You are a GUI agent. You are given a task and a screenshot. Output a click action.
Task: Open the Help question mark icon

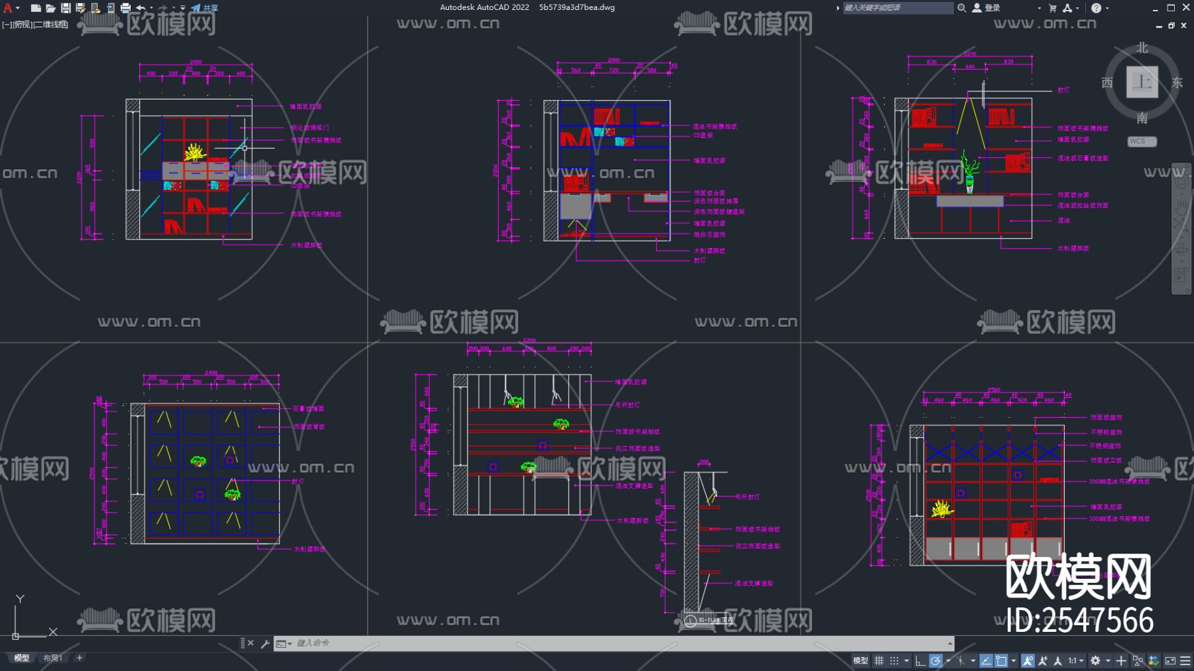coord(1096,8)
